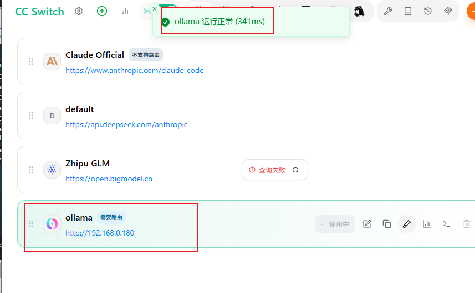Open the api.deepseek.com/anthropic link

coord(126,124)
